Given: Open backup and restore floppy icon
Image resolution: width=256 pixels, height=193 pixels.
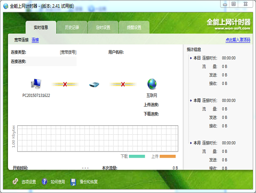Looking at the screenshot, I should 73,182.
